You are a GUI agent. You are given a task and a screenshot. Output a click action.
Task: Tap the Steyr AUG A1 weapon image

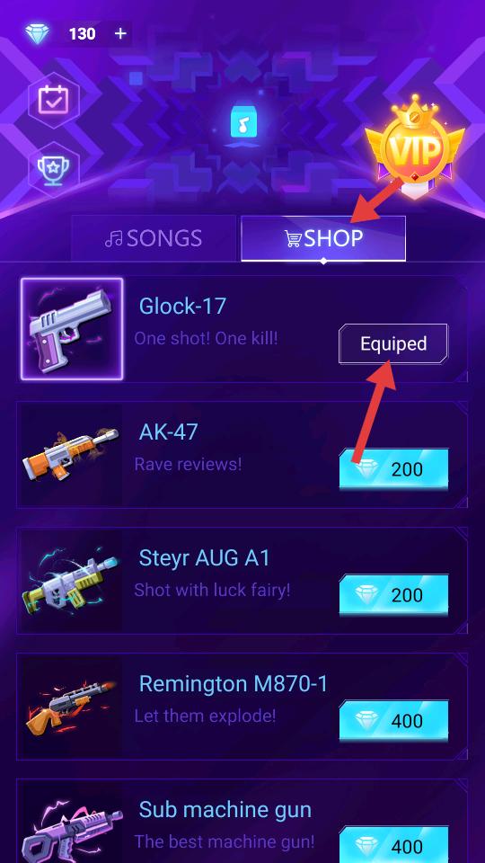[x=70, y=580]
